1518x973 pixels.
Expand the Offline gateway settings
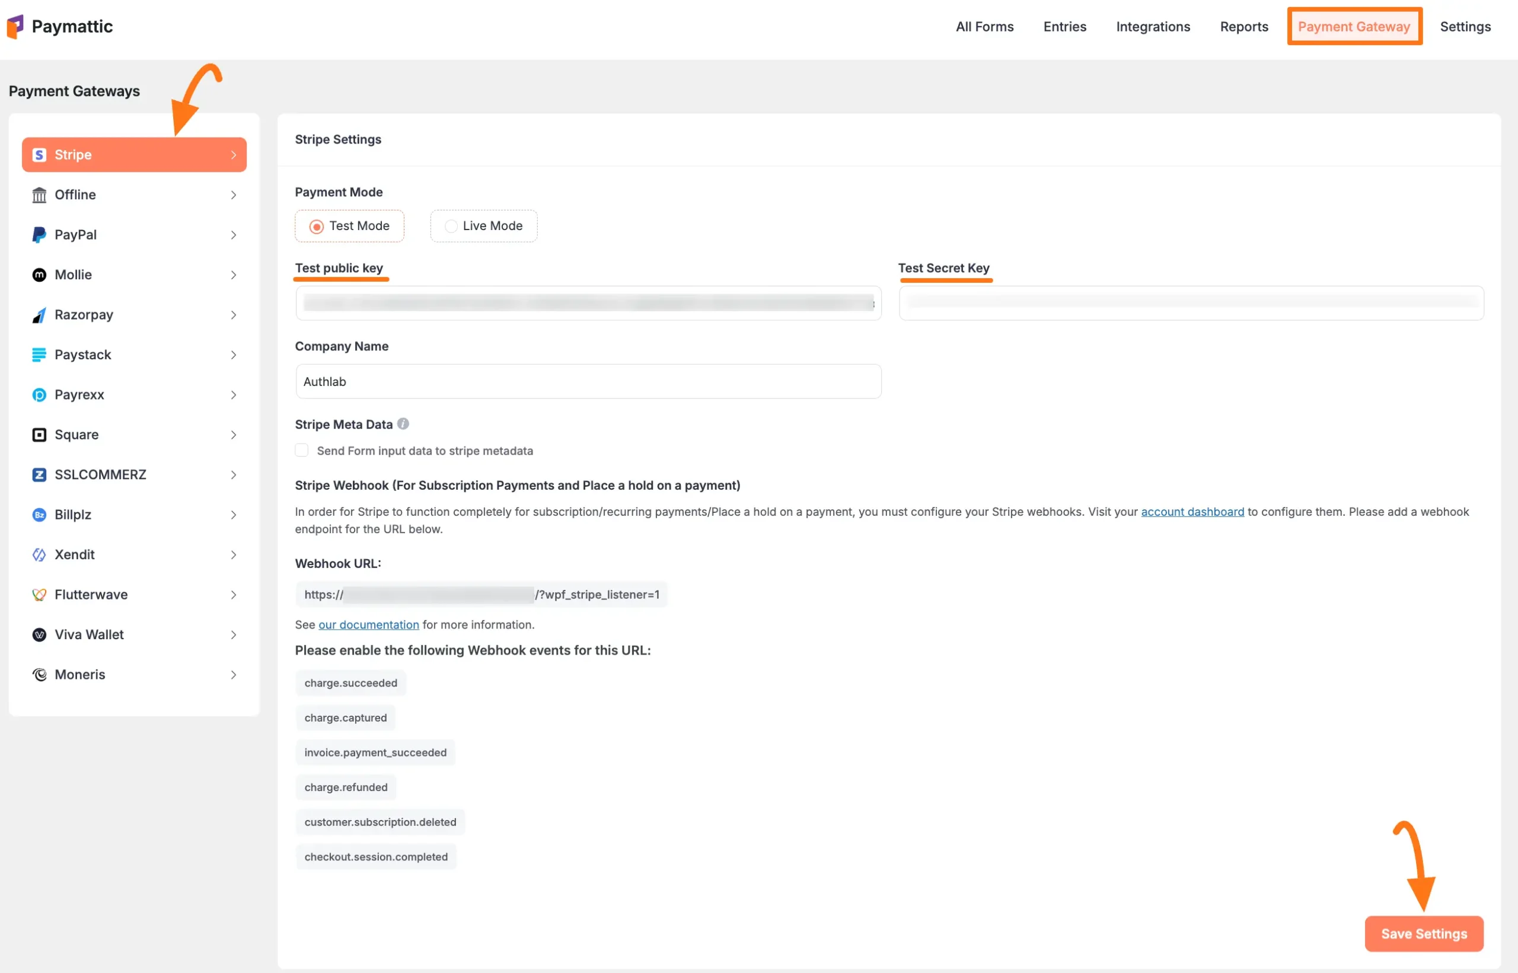click(234, 194)
